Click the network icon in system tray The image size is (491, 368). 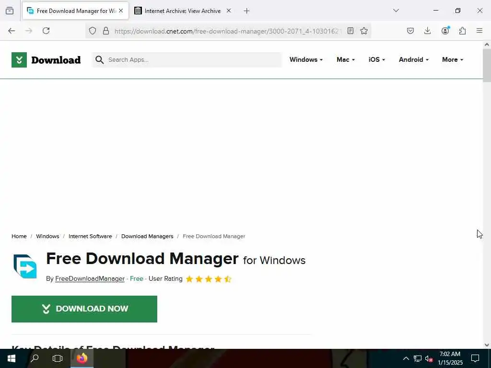pyautogui.click(x=418, y=358)
